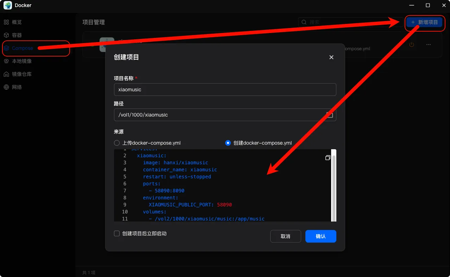Screen dimensions: 450x277
Task: Click code line 'XIAOMUSIC_PUBLIC_PORT: 58090'
Action: [x=190, y=205]
